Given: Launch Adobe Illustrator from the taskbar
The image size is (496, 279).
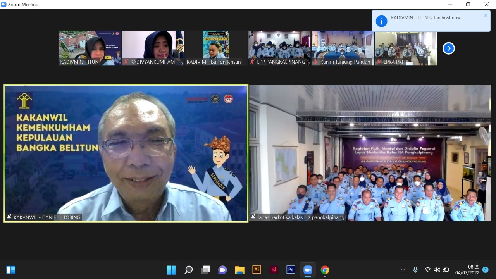Looking at the screenshot, I should coord(257,270).
